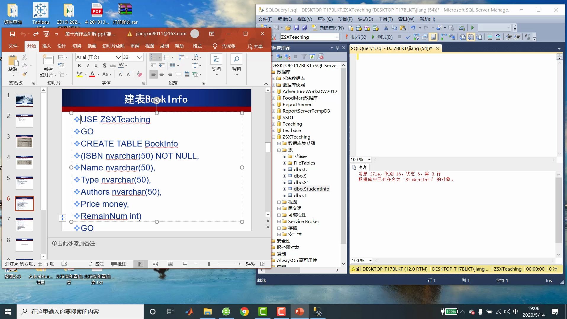Image resolution: width=567 pixels, height=319 pixels.
Task: Open the query editor 100 % zoom dropdown
Action: point(369,159)
